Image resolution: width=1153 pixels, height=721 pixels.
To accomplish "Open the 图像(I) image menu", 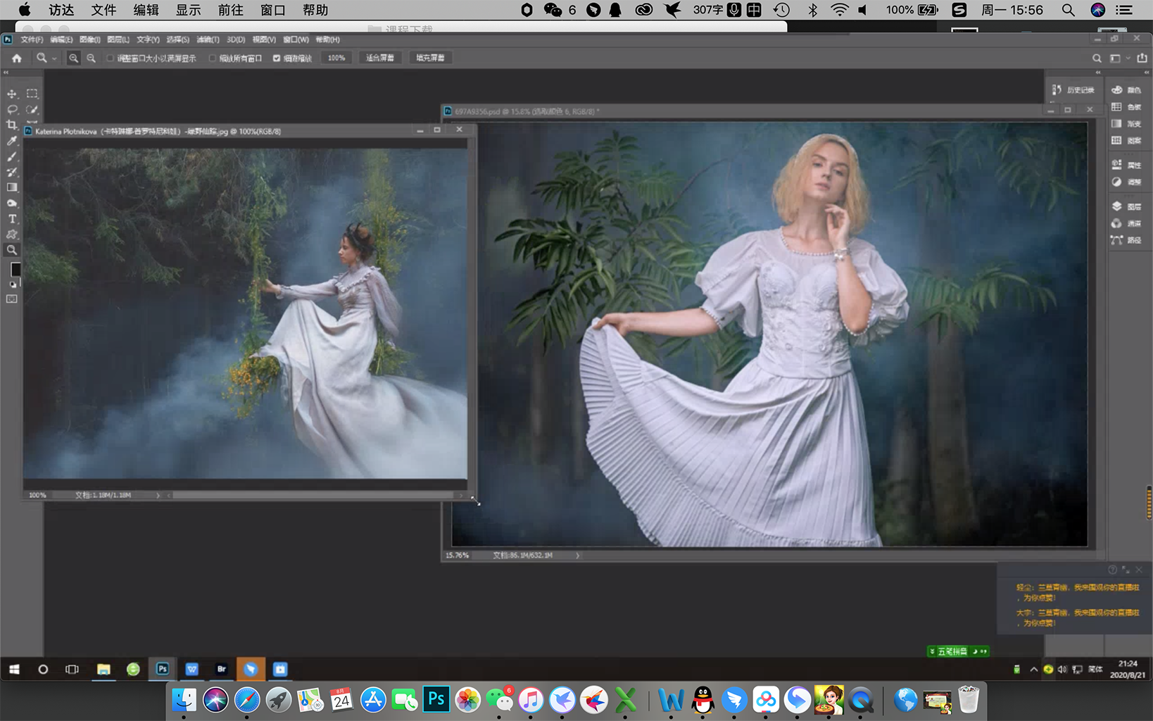I will [x=89, y=39].
